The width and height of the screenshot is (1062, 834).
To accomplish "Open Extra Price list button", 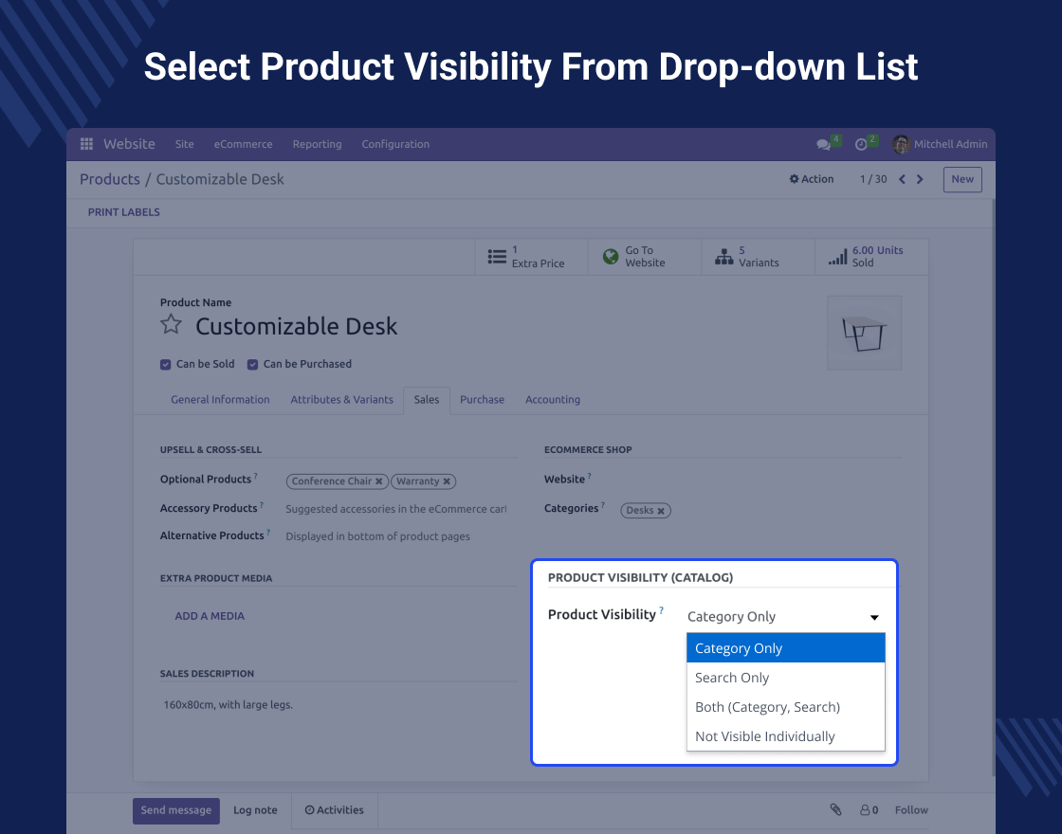I will (x=531, y=257).
